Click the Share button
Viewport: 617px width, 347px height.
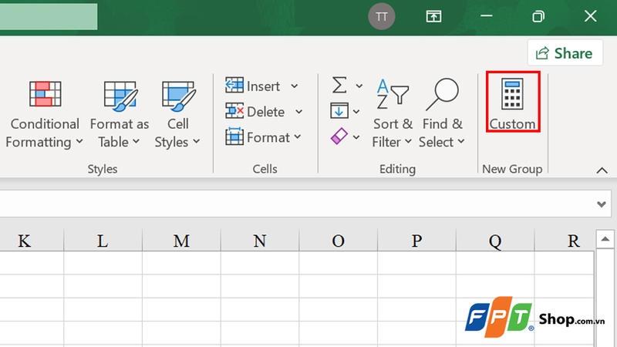(565, 53)
